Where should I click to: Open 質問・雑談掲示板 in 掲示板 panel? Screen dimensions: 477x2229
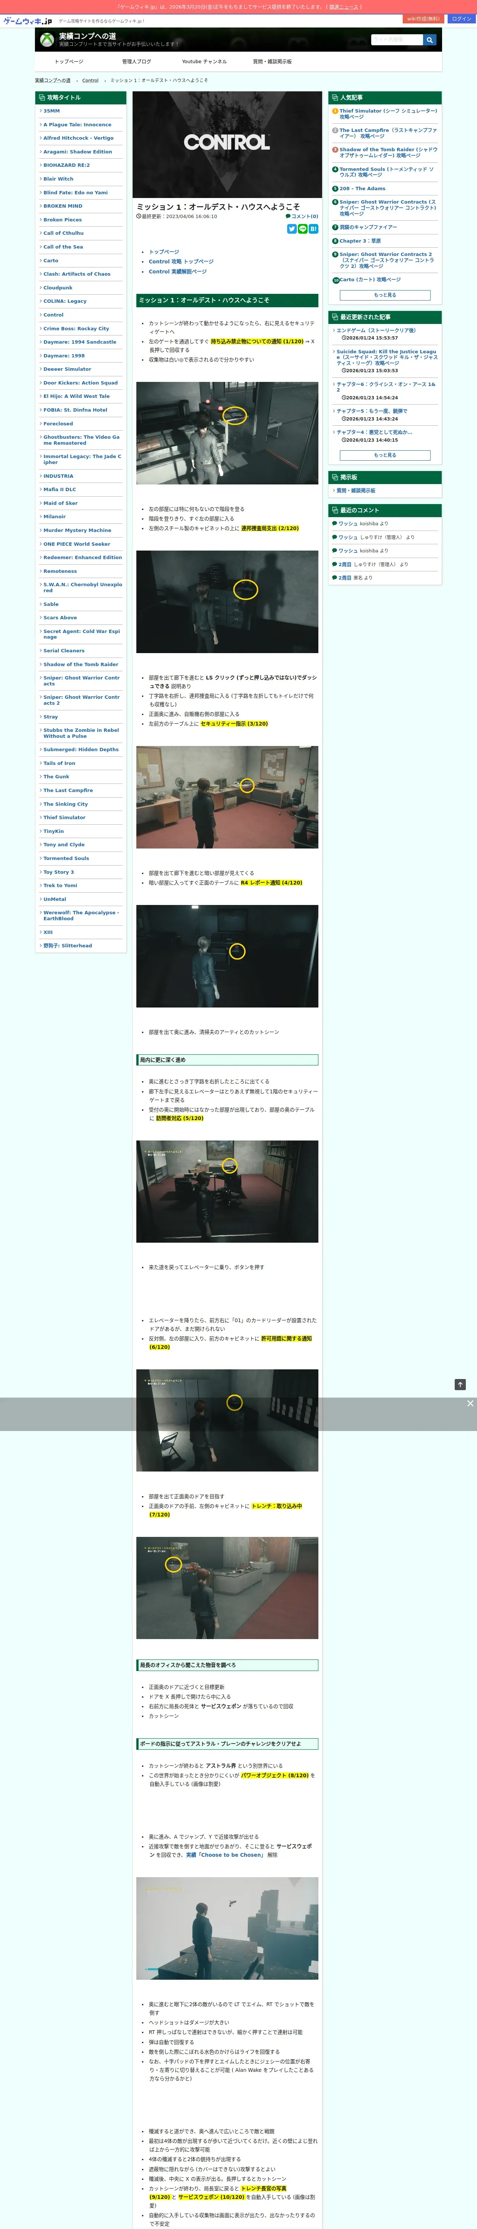pos(356,491)
